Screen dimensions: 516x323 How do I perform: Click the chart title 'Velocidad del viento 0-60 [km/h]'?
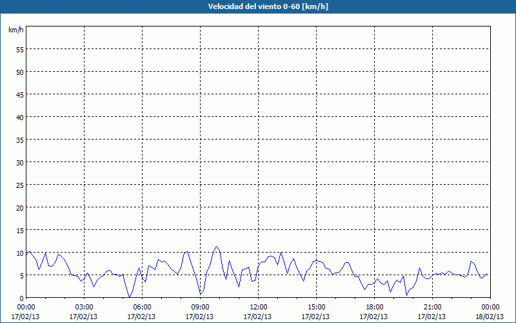[x=268, y=6]
